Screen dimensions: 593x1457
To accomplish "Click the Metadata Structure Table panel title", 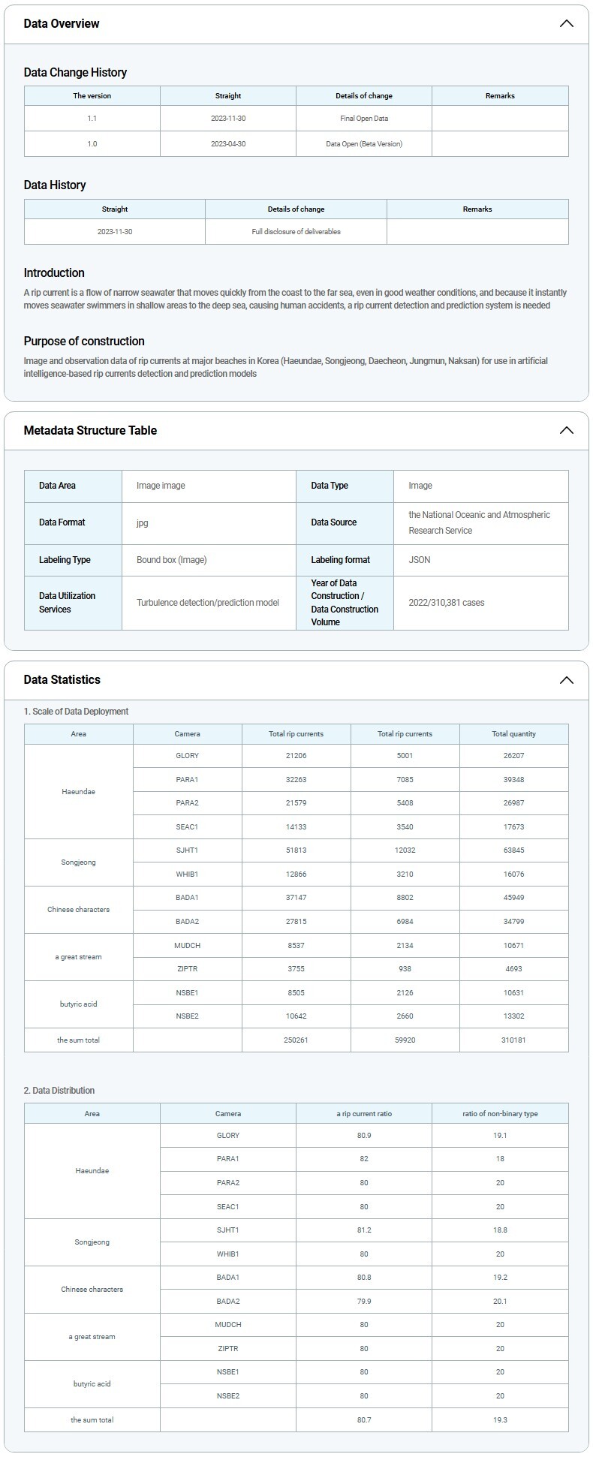I will [x=90, y=430].
